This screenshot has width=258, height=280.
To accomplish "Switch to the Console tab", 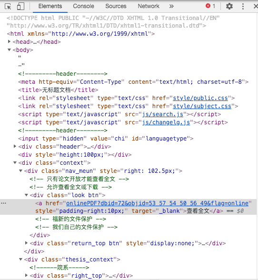I will coord(83,6).
